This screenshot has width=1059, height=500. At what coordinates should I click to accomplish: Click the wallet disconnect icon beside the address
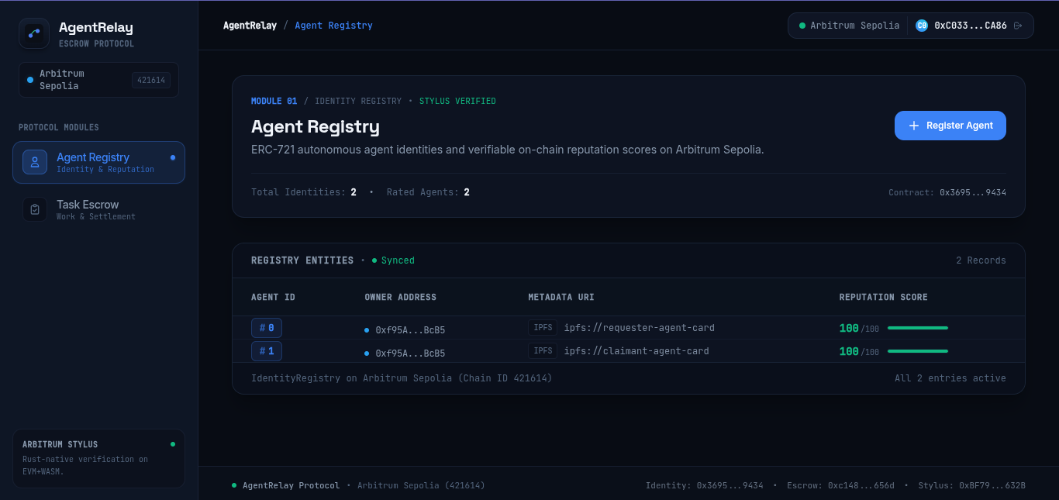tap(1018, 26)
